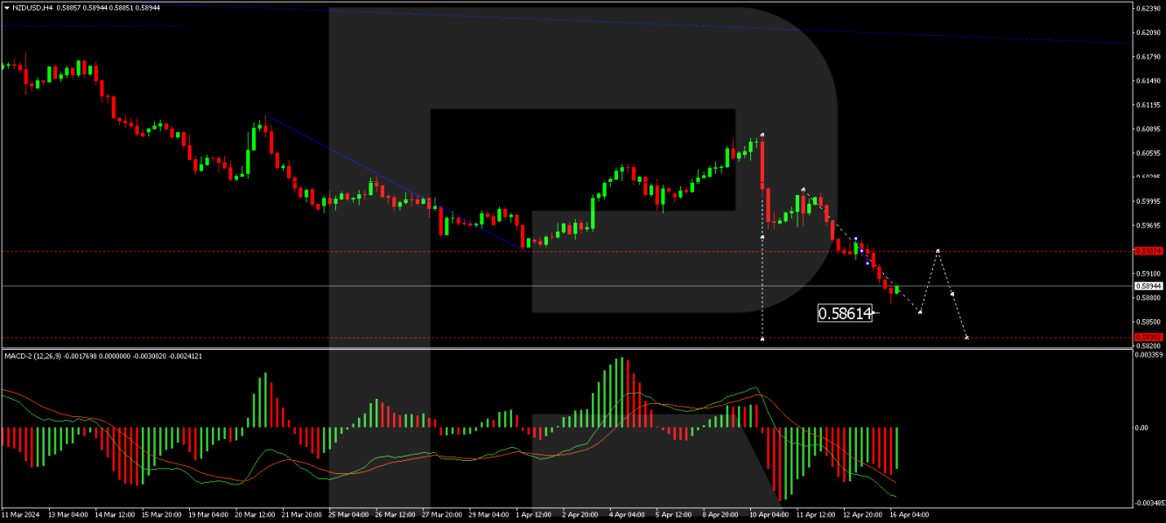Select the blue descending trendline from 20 Mar
The width and height of the screenshot is (1166, 523).
394,182
